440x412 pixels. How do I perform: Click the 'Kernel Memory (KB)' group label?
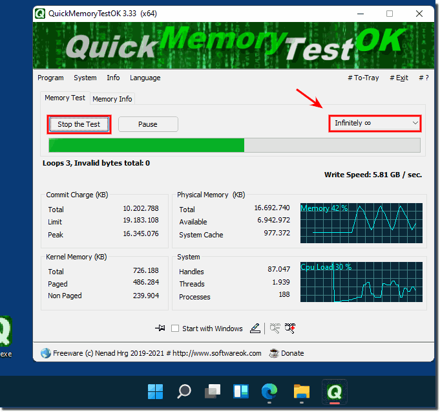tap(76, 257)
